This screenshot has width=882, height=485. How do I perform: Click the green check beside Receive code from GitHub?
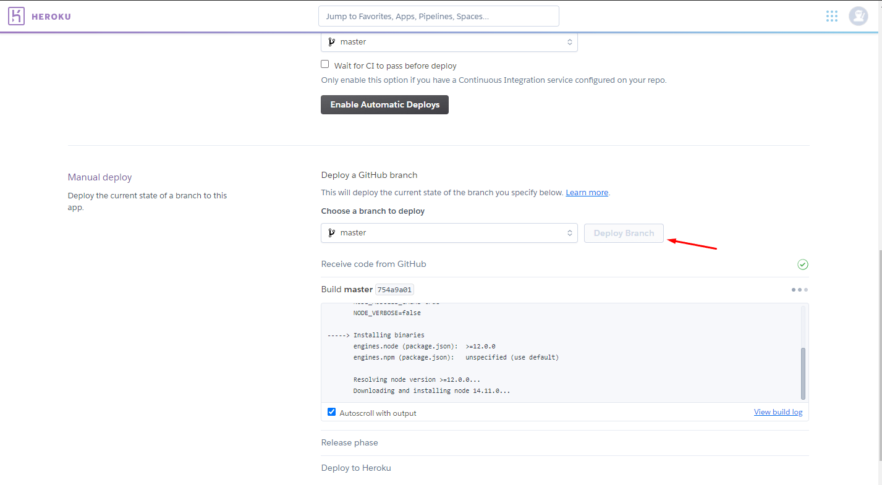click(803, 264)
